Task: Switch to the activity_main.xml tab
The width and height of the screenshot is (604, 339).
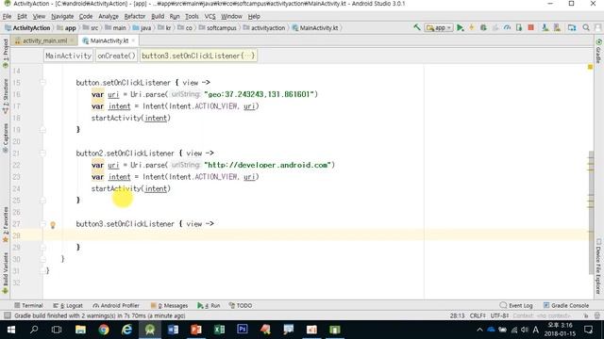Action: [x=44, y=40]
